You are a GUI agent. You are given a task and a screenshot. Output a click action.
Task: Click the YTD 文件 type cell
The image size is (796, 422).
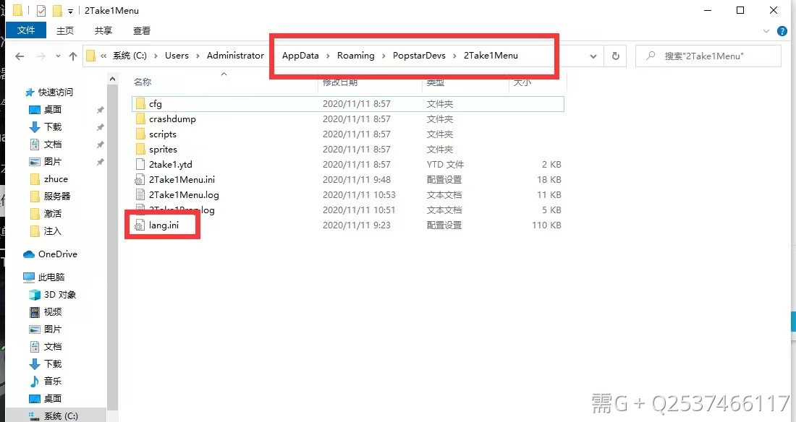click(x=445, y=164)
